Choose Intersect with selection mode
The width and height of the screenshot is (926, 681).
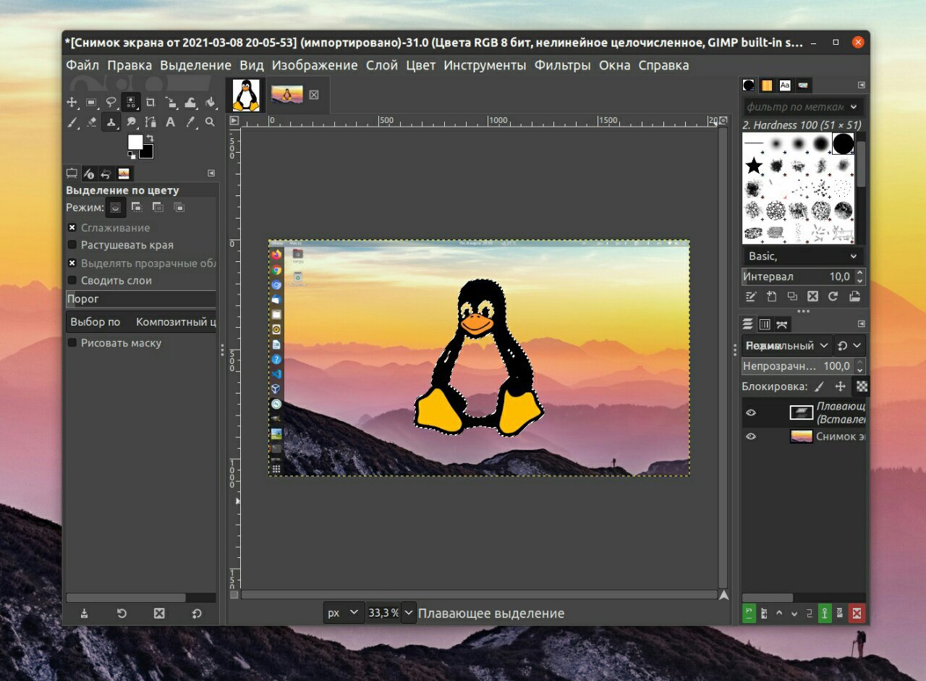pyautogui.click(x=179, y=208)
